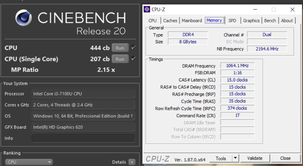
Task: Click the DDR4 memory type value
Action: tap(188, 35)
